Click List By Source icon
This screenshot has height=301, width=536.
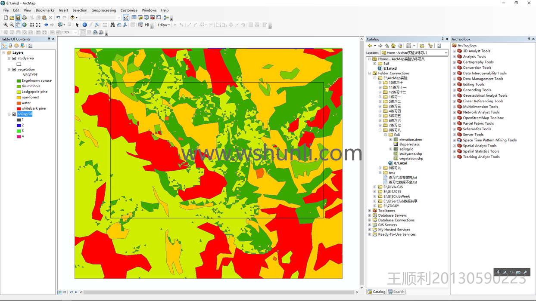click(x=10, y=46)
